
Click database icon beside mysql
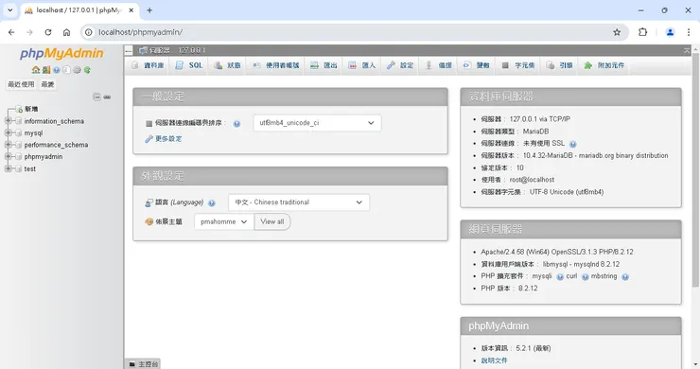click(18, 133)
